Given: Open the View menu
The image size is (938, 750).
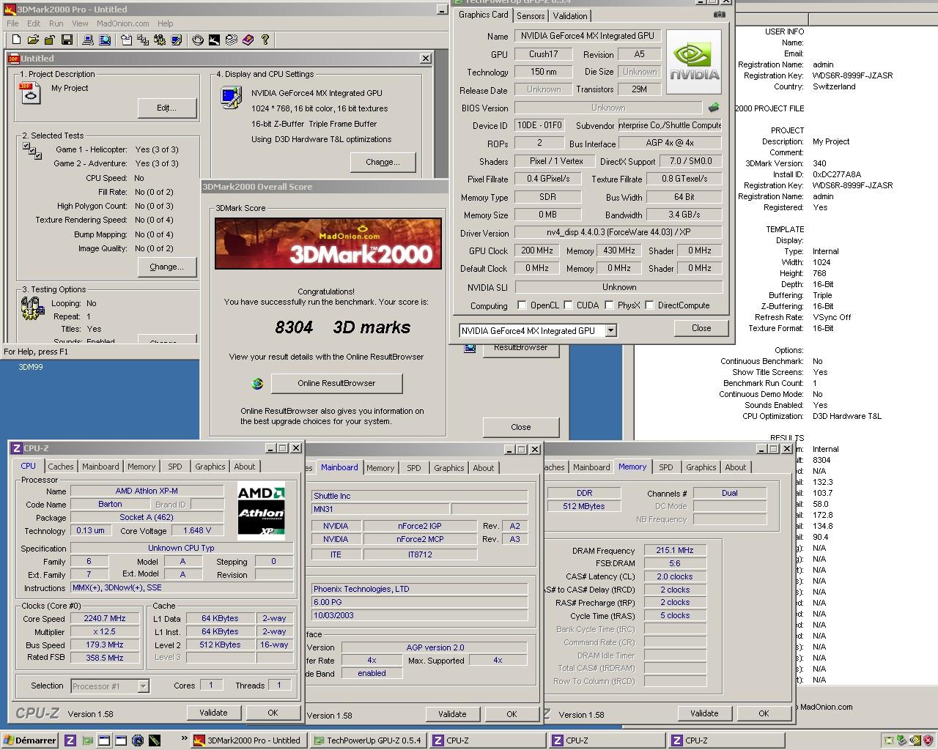Looking at the screenshot, I should pos(80,23).
